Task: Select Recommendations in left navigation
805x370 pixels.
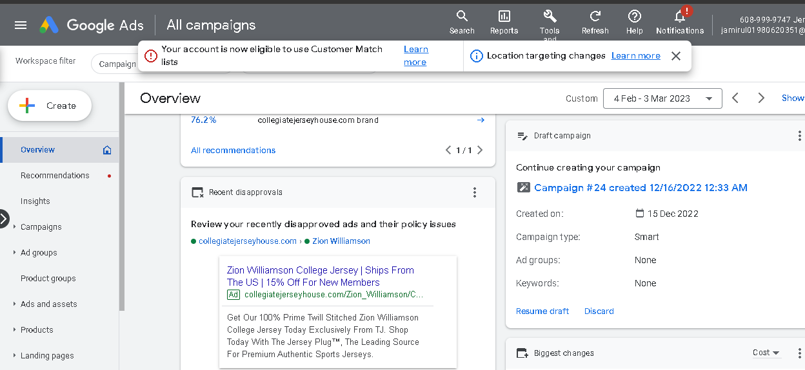Action: (55, 176)
